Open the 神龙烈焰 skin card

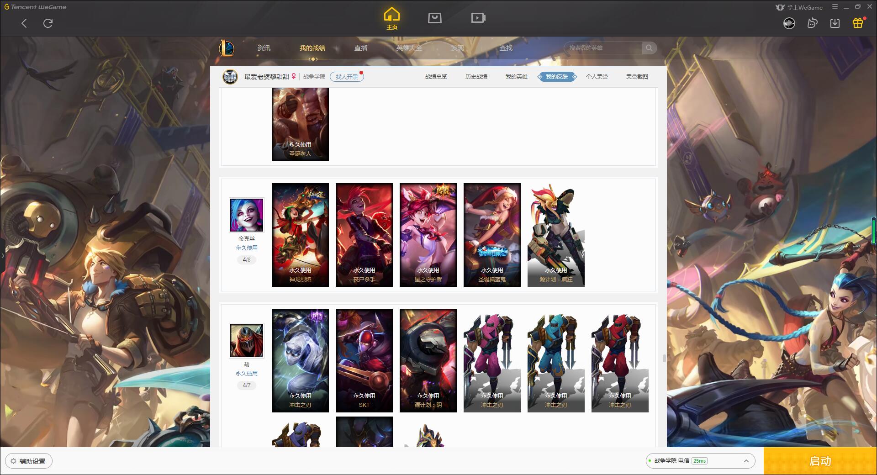300,235
